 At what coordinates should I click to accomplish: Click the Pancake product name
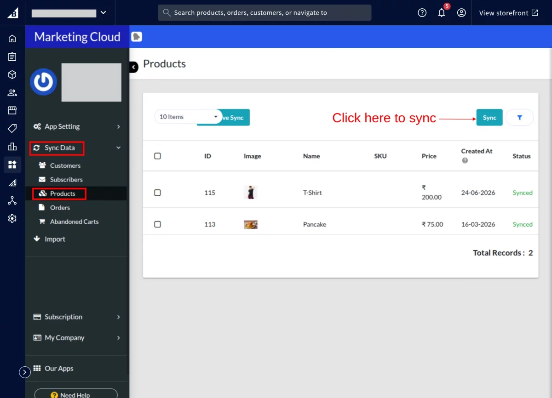pyautogui.click(x=315, y=224)
